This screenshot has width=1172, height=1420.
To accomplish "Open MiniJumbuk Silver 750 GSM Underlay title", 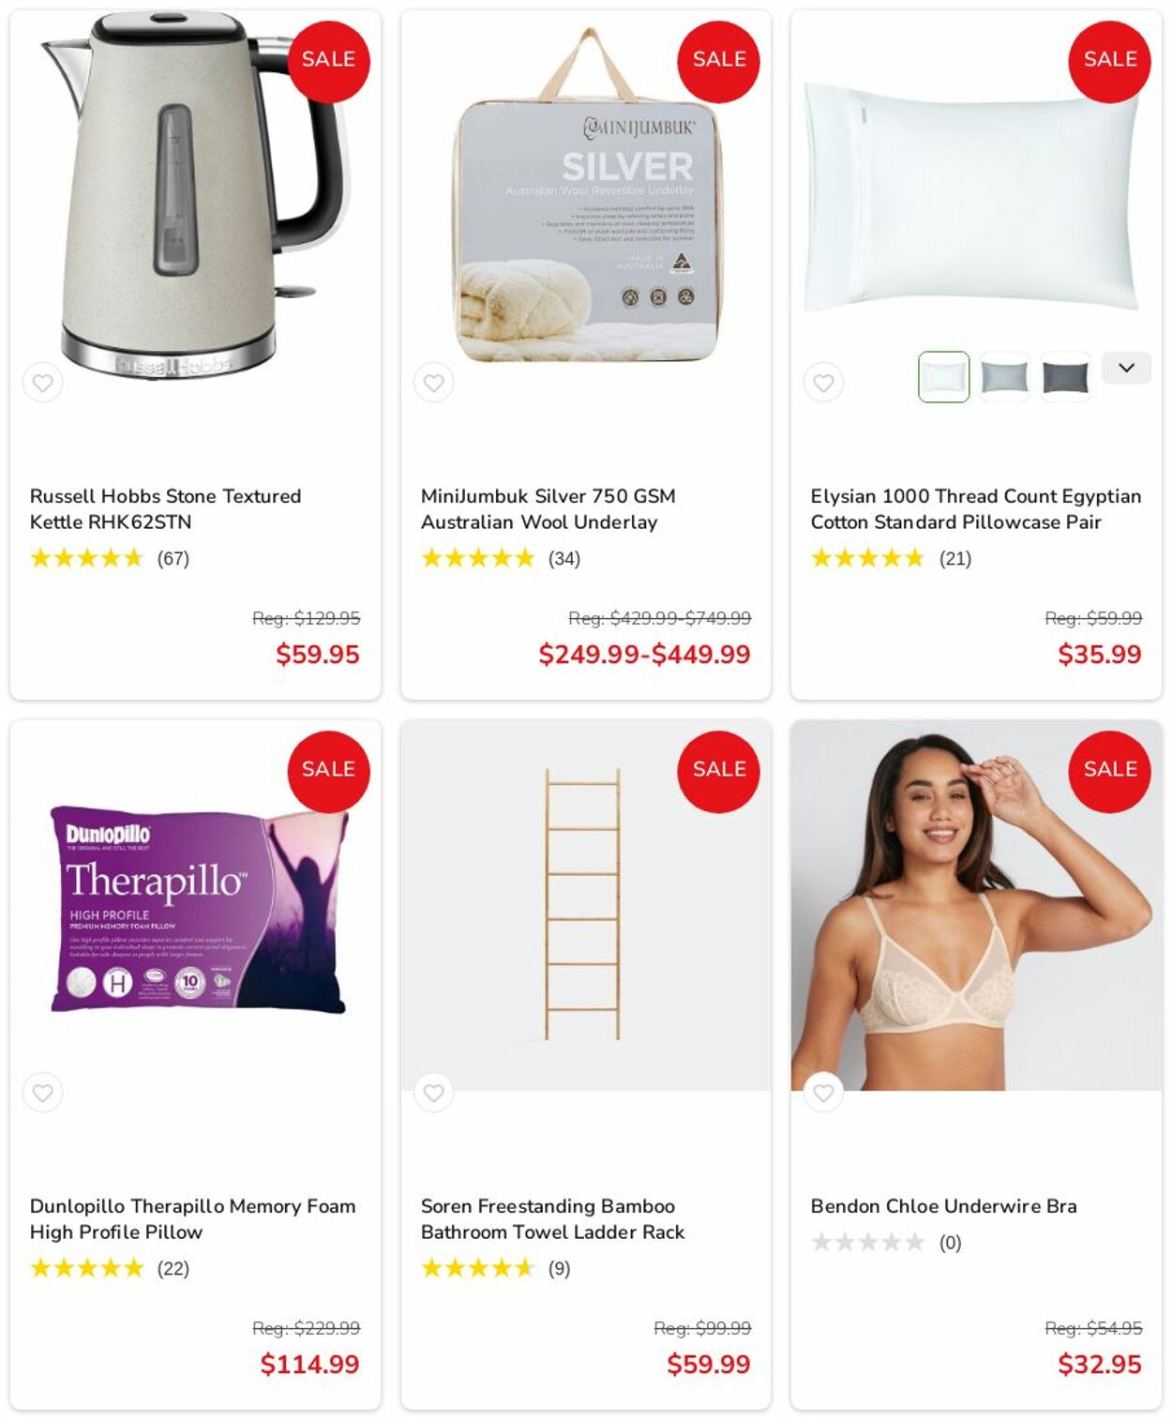I will coord(548,508).
